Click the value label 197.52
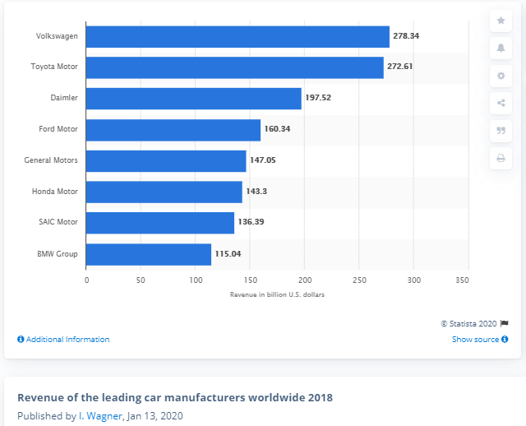 pos(318,98)
